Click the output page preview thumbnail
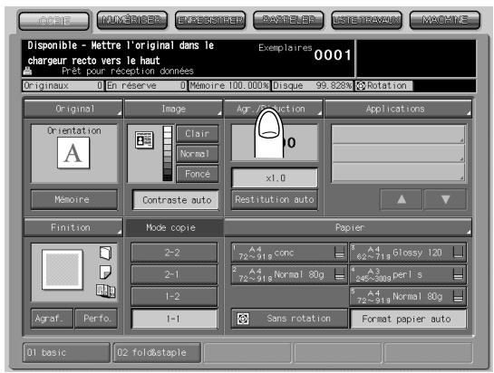Image resolution: width=494 pixels, height=373 pixels. click(x=63, y=270)
